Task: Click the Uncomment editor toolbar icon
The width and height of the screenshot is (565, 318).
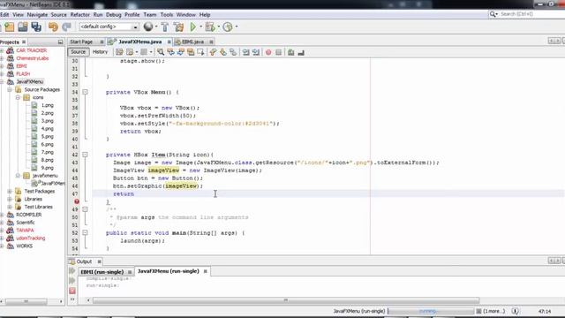Action: [301, 53]
